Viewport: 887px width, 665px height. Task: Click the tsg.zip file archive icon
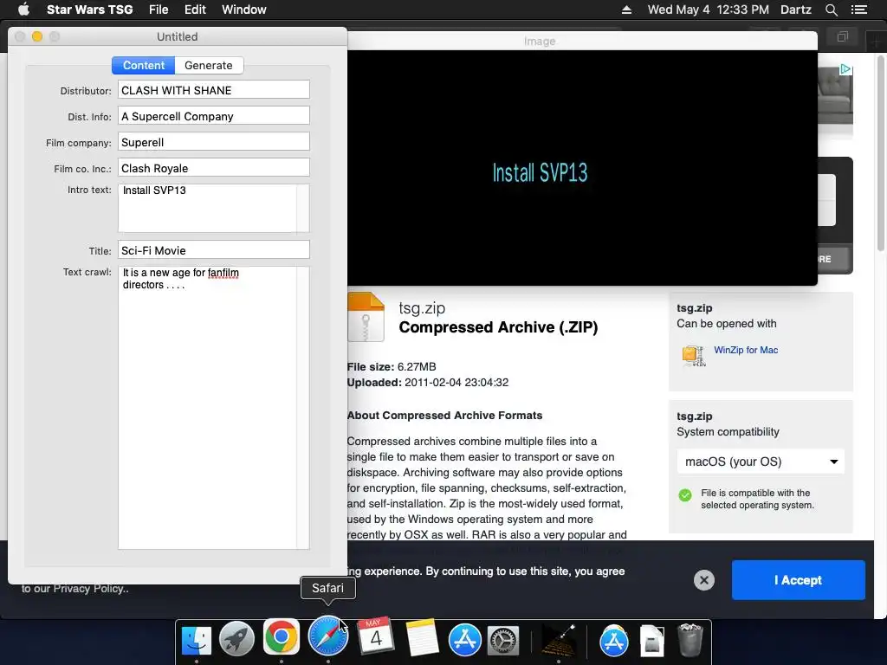click(366, 317)
